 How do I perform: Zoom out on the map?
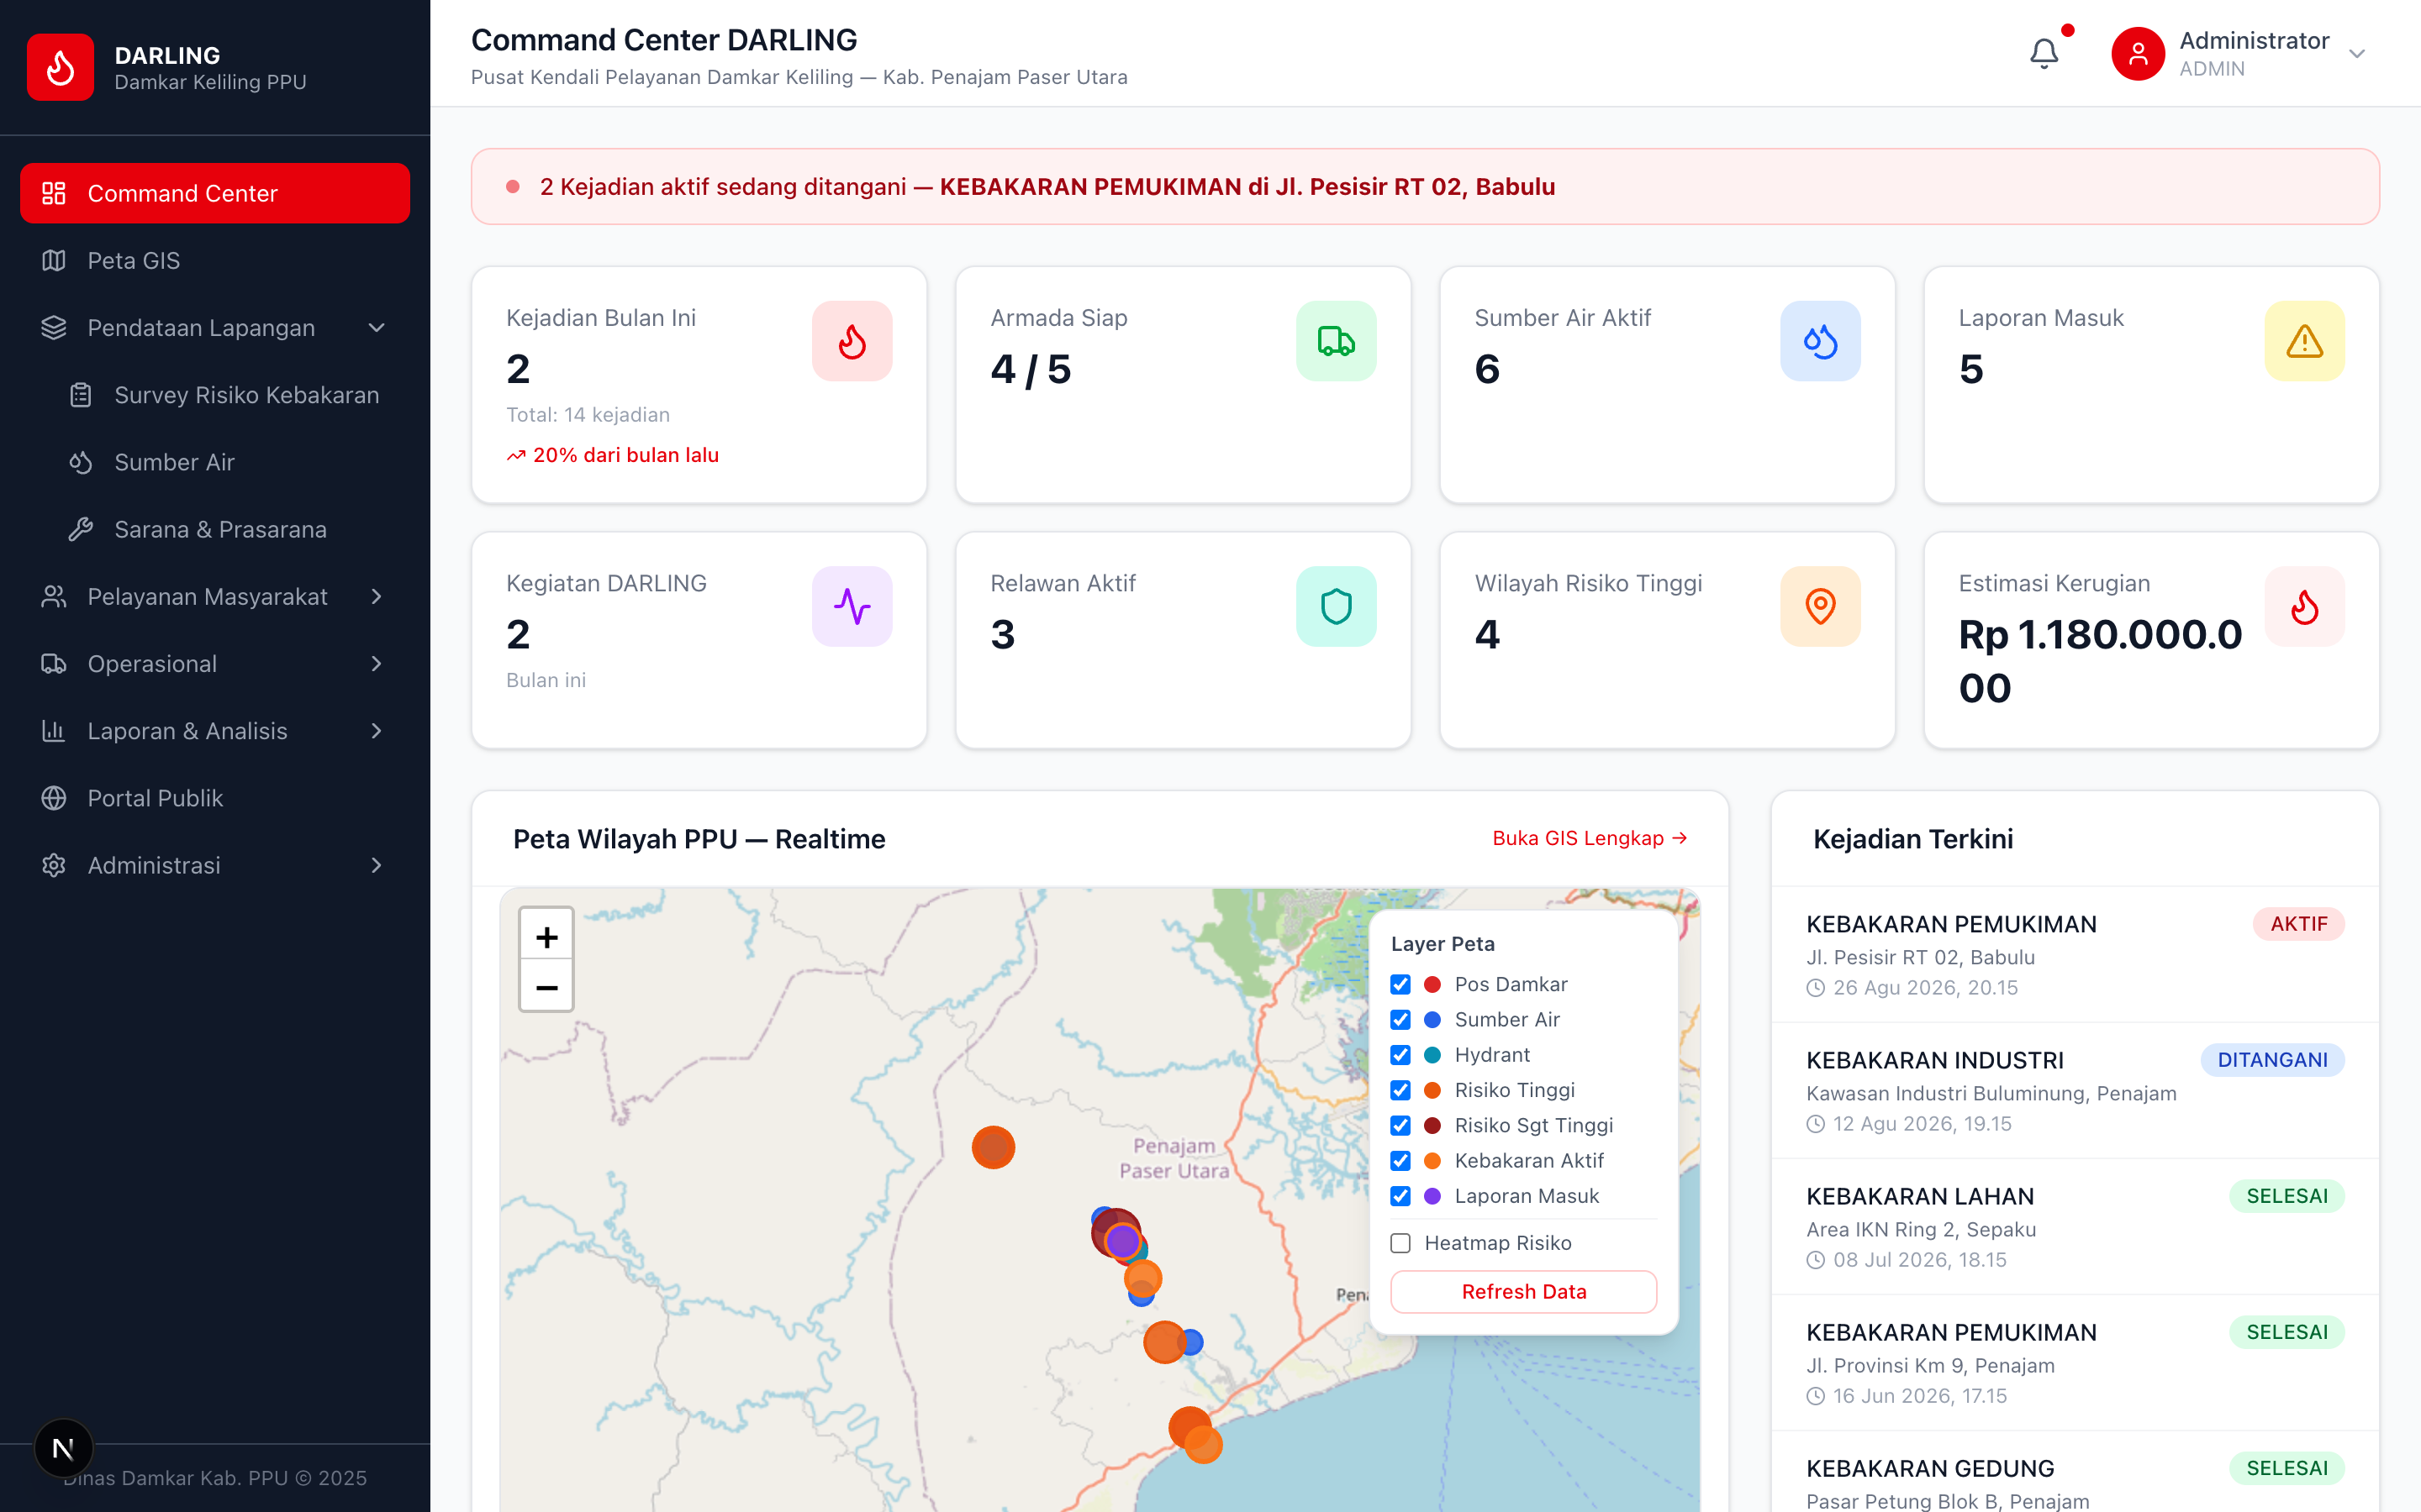point(546,987)
